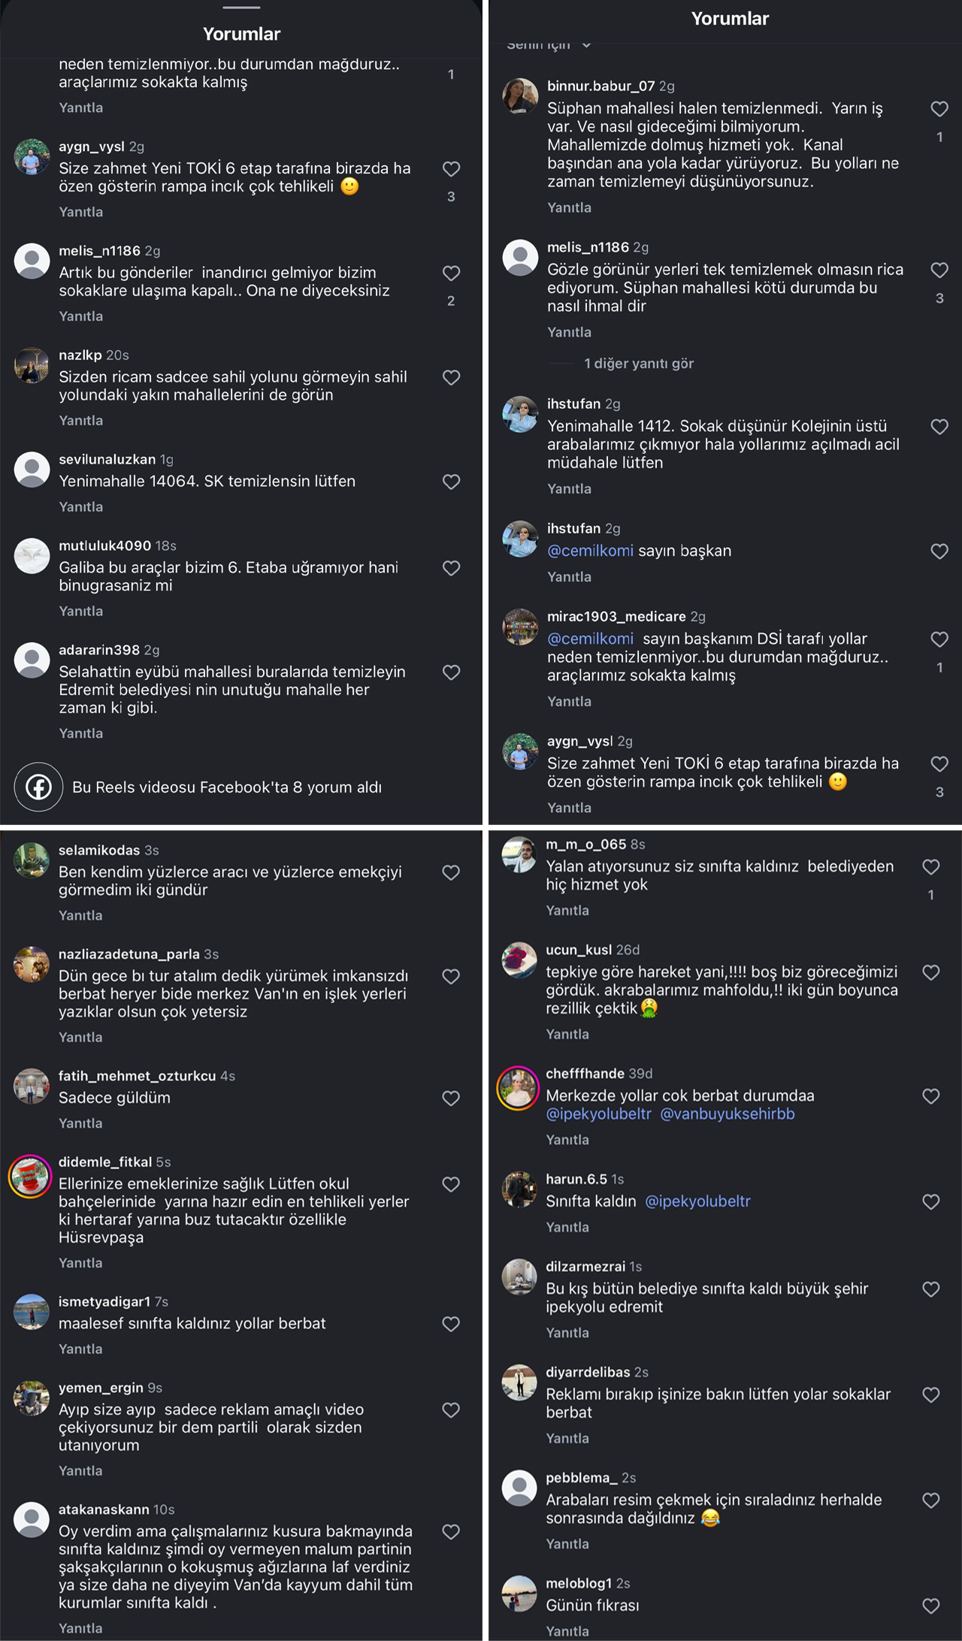Like binnur.babur_07's Süphan mahallesi comment
962x1641 pixels.
click(939, 110)
